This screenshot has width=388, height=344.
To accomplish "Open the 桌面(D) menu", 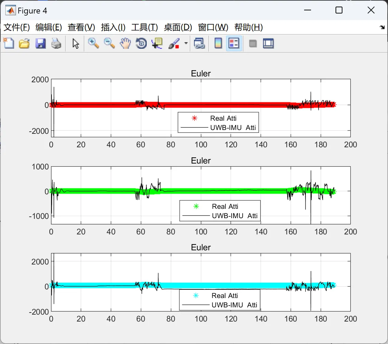I will (178, 27).
